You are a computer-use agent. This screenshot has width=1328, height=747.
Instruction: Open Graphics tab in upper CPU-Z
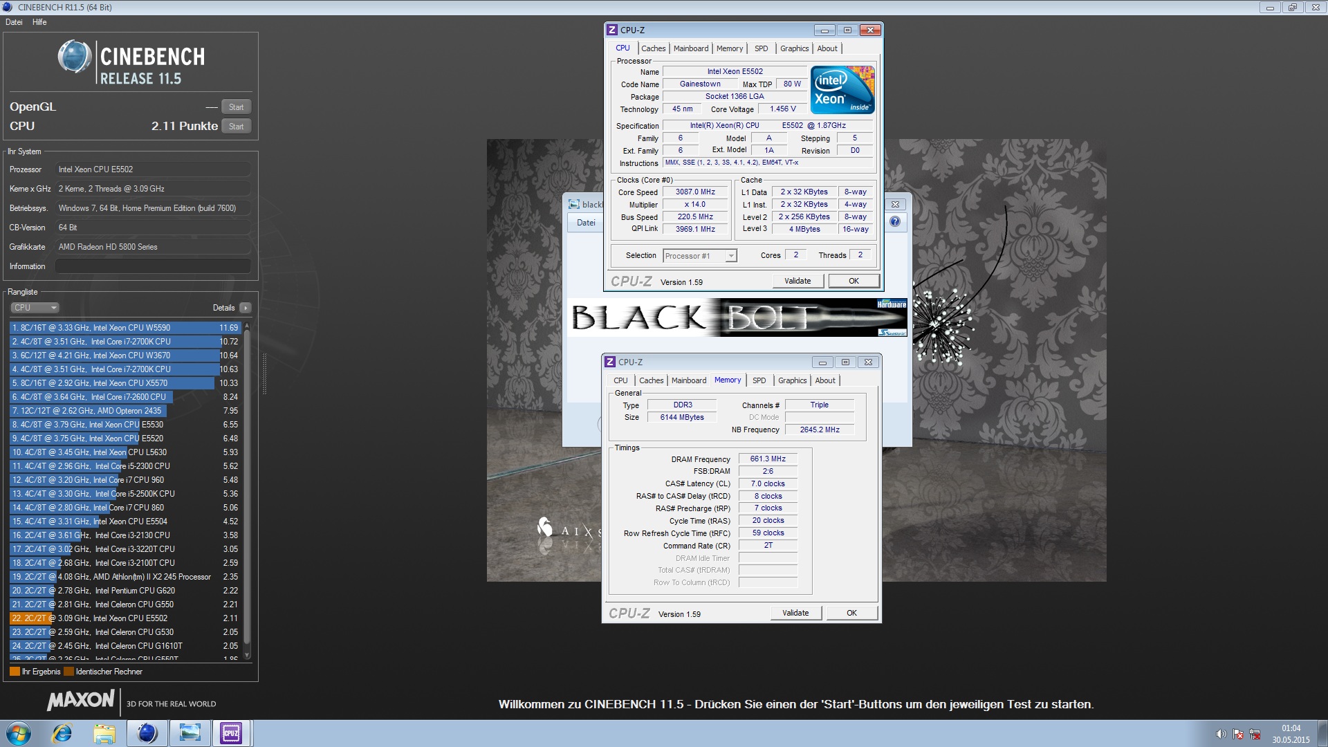pyautogui.click(x=794, y=48)
